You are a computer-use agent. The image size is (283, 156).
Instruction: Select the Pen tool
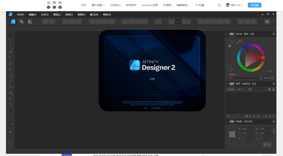point(11,64)
